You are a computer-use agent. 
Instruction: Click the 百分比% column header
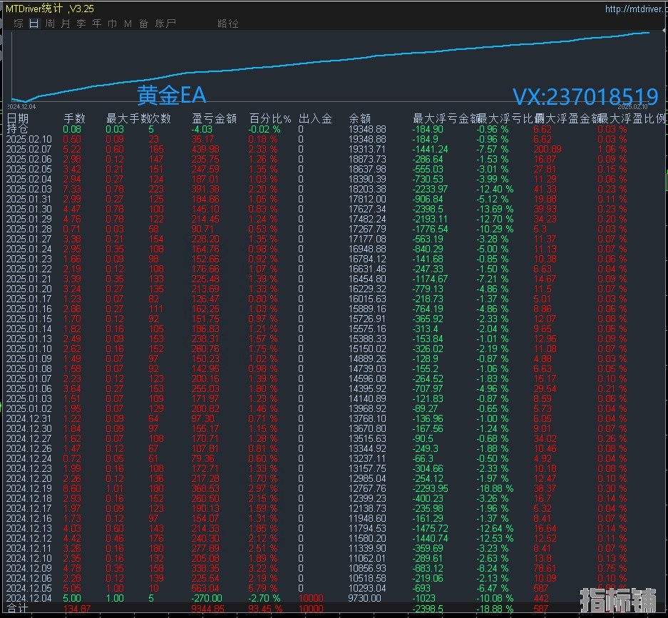coord(270,118)
